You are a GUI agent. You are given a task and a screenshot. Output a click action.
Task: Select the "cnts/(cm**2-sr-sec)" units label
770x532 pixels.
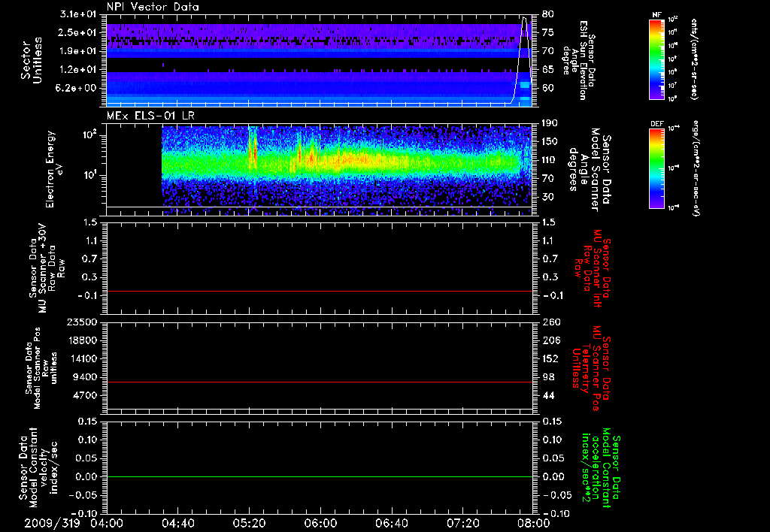[x=694, y=59]
